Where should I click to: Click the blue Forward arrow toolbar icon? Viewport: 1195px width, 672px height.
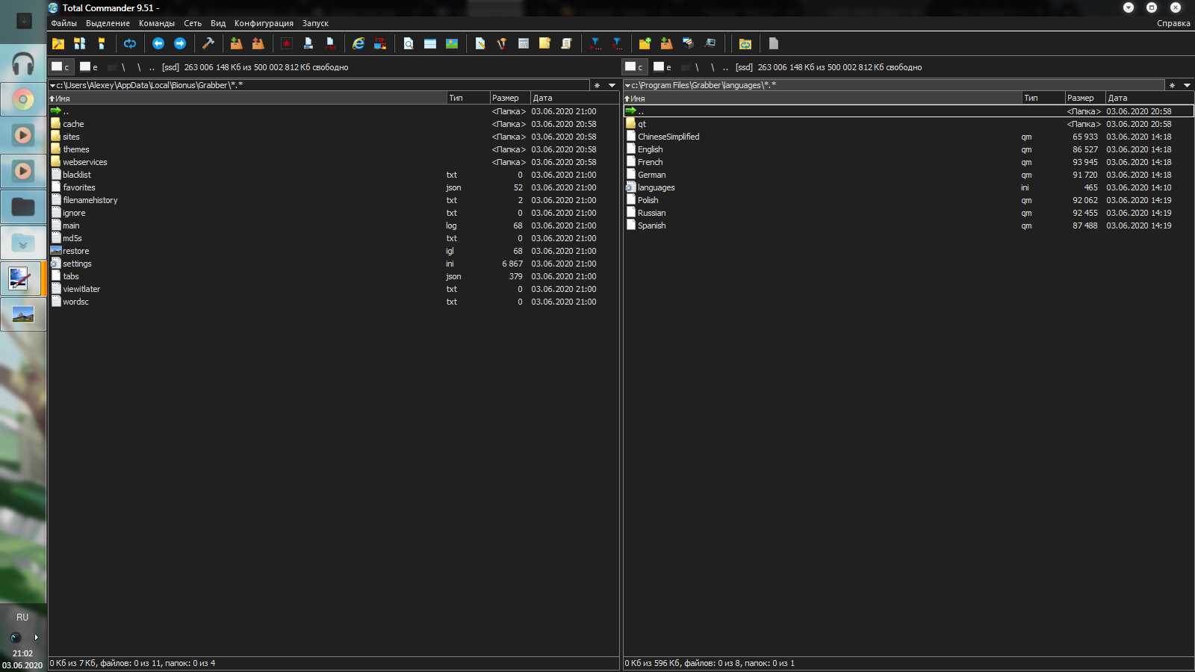click(x=180, y=43)
